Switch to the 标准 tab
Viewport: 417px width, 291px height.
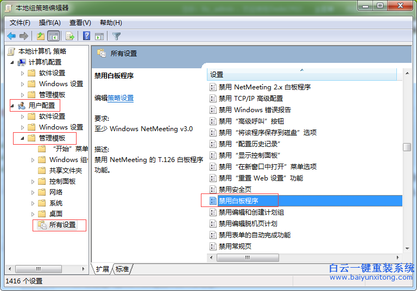[x=122, y=269]
